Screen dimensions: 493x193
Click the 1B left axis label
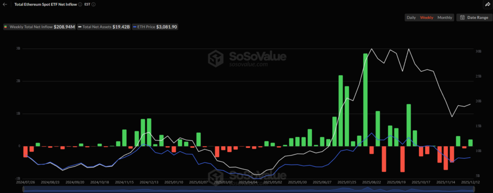coord(18,114)
